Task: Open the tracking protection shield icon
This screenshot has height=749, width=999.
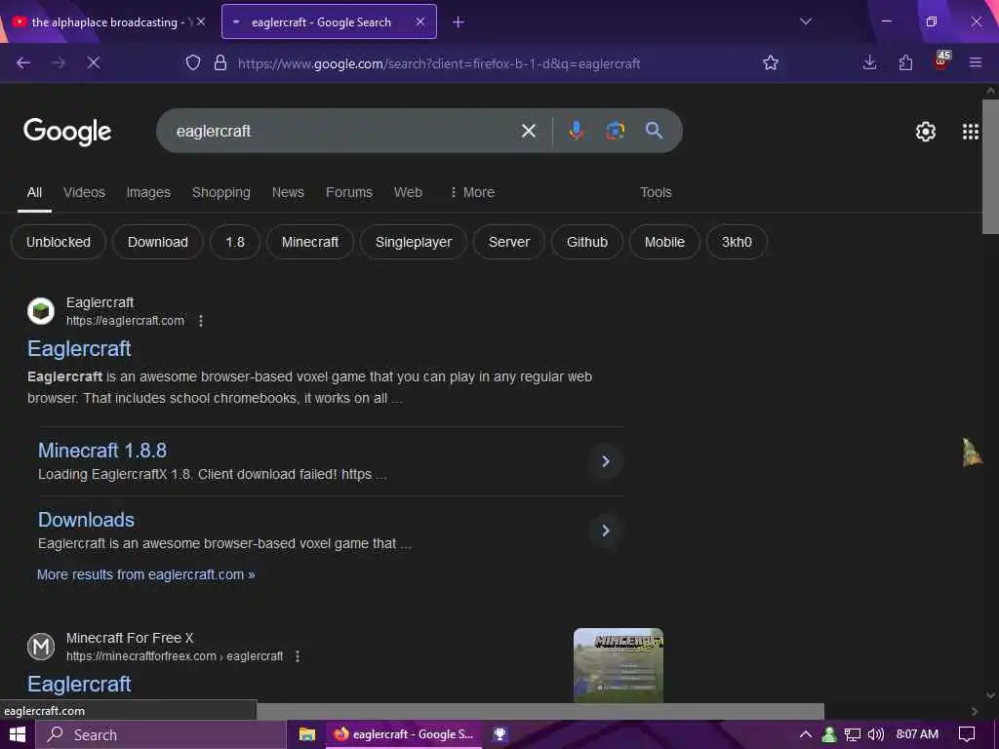Action: tap(193, 62)
